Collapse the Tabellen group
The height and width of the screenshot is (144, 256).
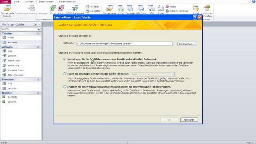click(x=38, y=34)
